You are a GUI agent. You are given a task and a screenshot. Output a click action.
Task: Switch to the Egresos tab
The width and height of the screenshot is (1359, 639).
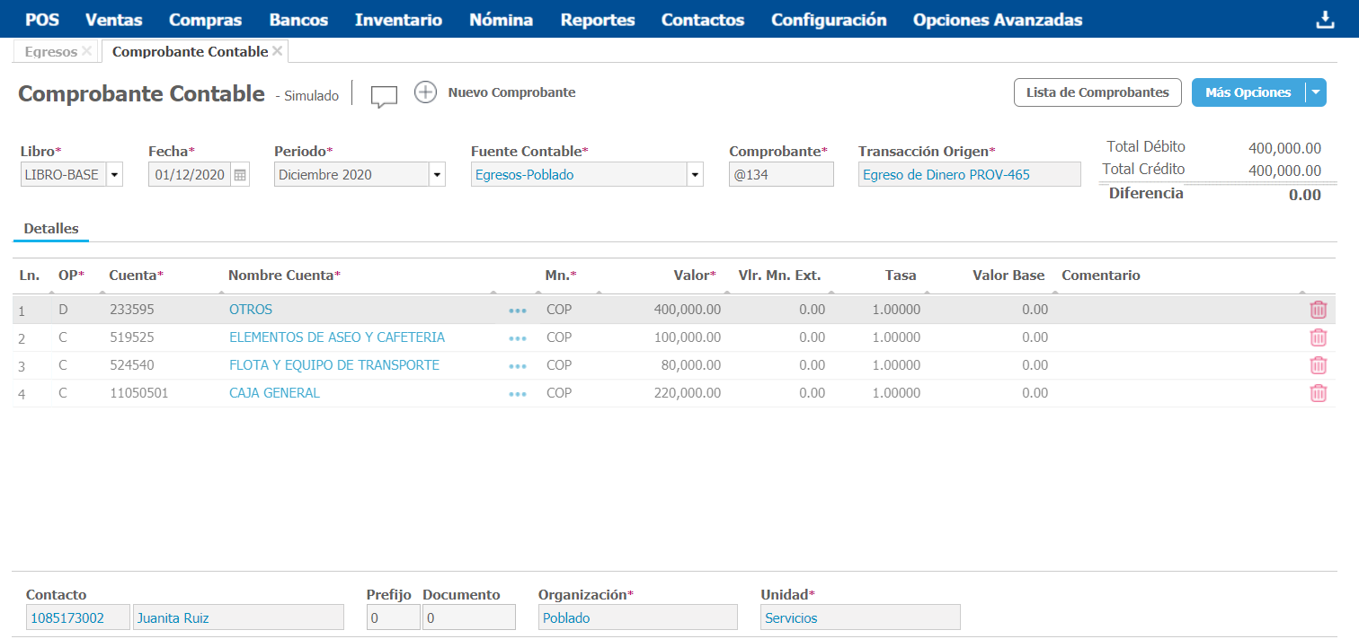(x=50, y=52)
